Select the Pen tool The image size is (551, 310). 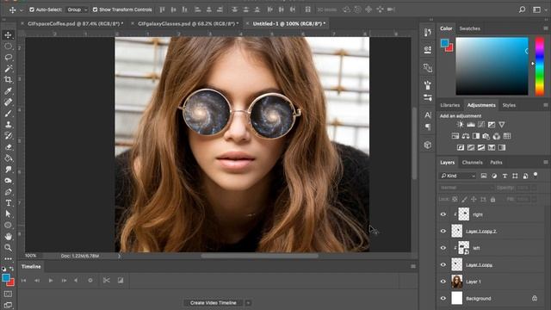[8, 192]
